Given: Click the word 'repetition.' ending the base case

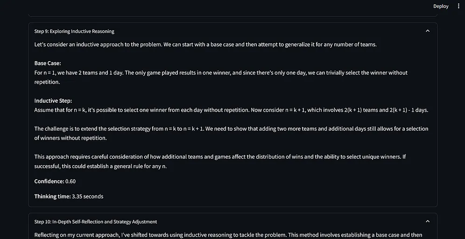Looking at the screenshot, I should (x=47, y=82).
